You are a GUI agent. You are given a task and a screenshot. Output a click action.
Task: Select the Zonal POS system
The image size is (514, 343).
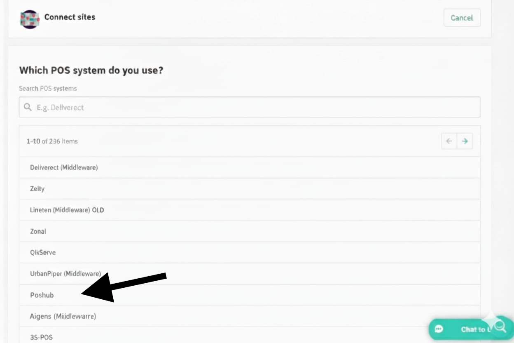tap(37, 231)
